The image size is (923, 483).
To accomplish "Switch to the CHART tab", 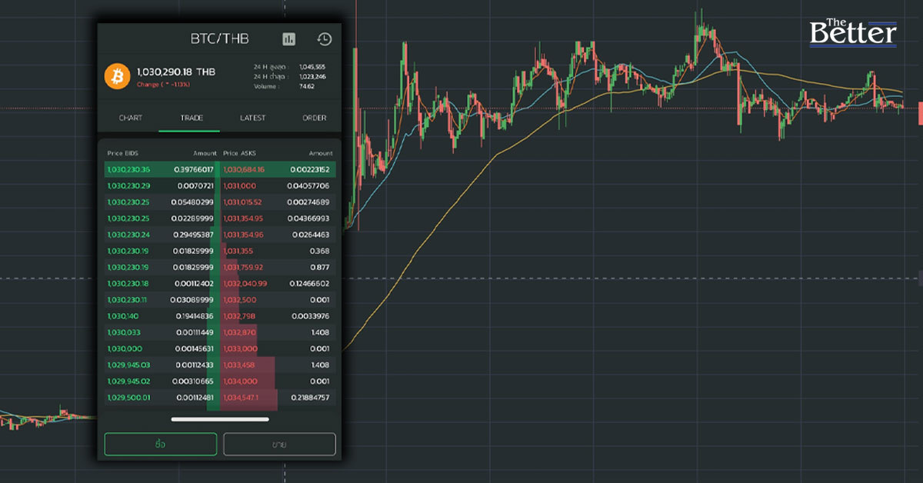I will click(130, 118).
